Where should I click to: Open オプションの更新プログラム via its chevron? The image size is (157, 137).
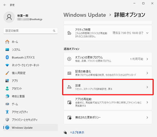click(x=147, y=59)
